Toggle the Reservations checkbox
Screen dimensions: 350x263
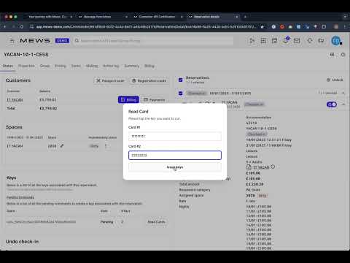(180, 80)
